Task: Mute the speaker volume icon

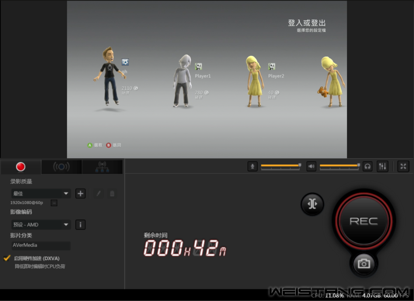Action: pos(311,166)
